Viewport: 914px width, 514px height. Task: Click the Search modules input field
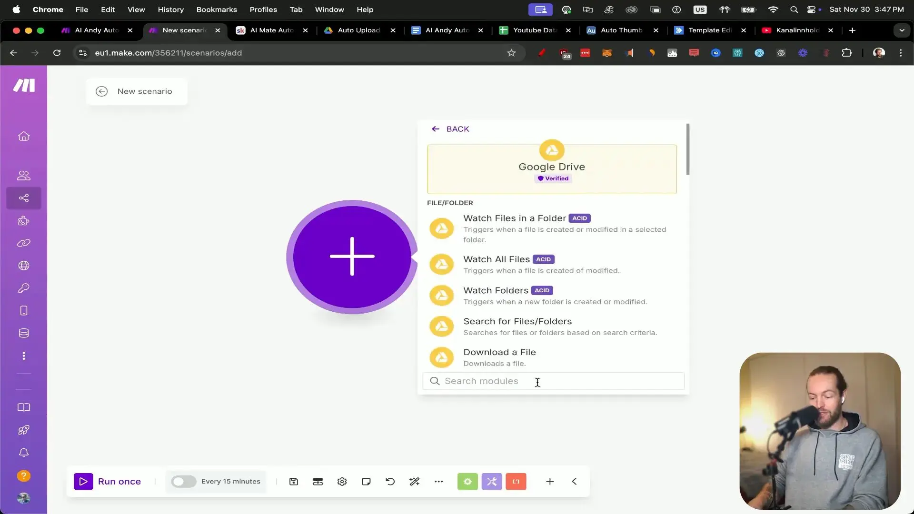pyautogui.click(x=554, y=381)
